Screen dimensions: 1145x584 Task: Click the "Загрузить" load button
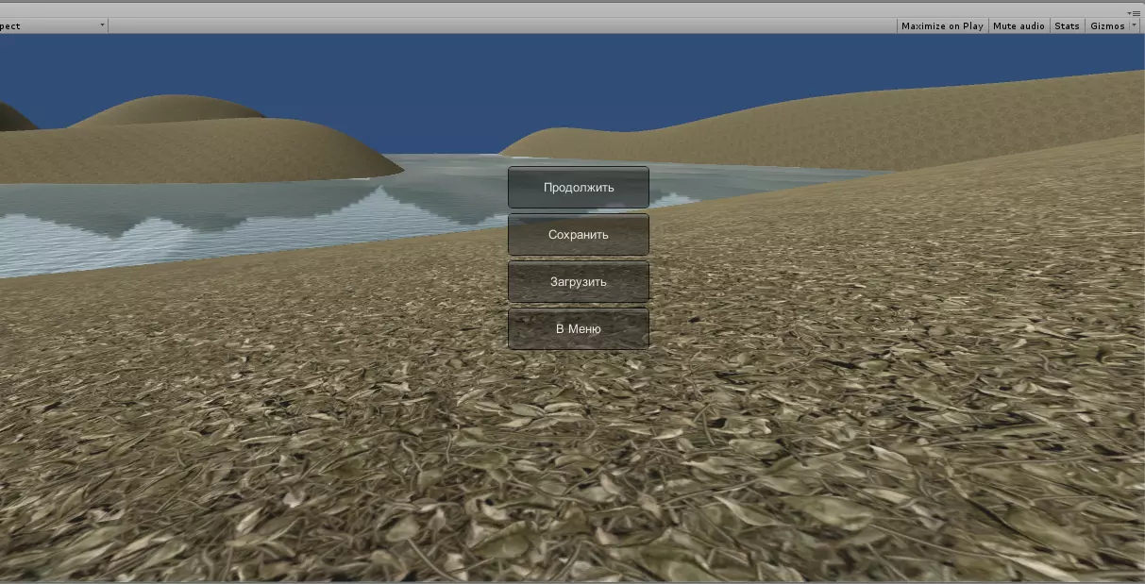pyautogui.click(x=578, y=281)
